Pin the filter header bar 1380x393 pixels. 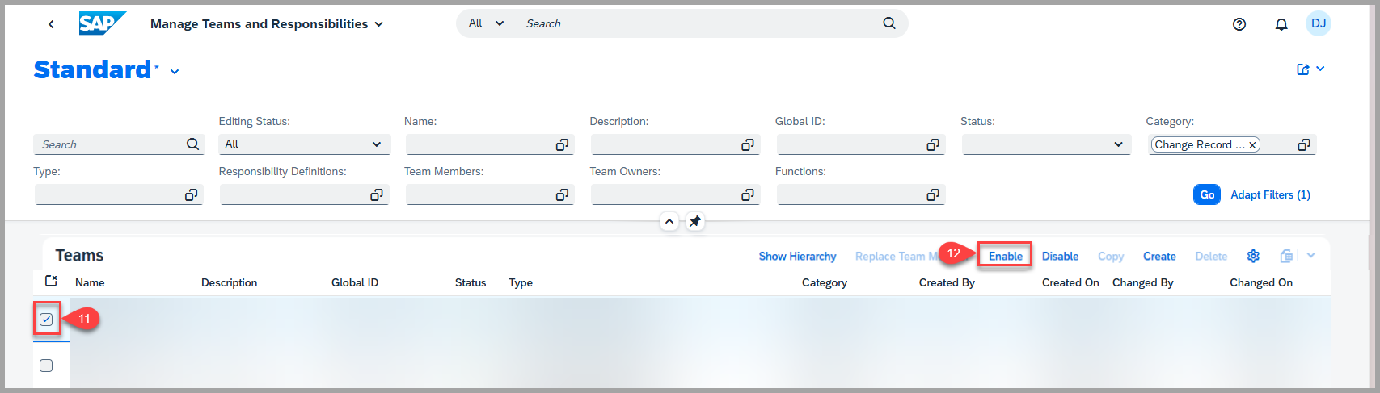(x=694, y=221)
